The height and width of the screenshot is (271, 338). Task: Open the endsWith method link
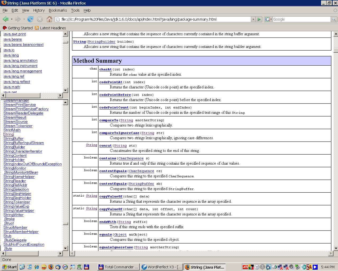point(108,222)
